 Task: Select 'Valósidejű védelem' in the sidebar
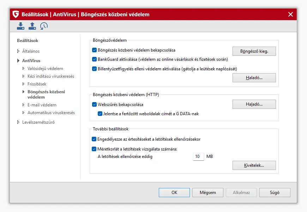pyautogui.click(x=45, y=69)
